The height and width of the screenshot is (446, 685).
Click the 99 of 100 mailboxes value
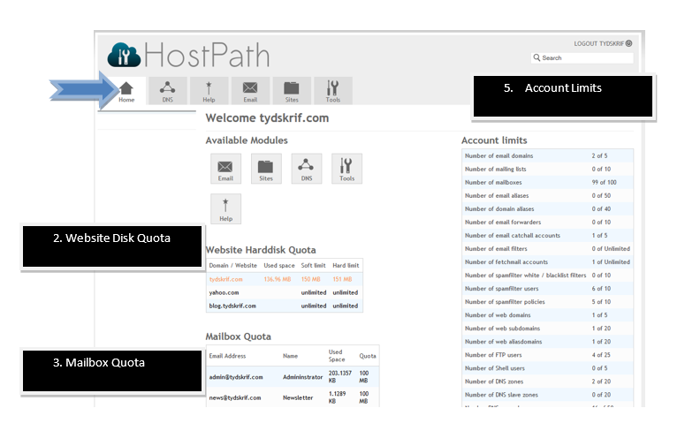click(x=605, y=183)
